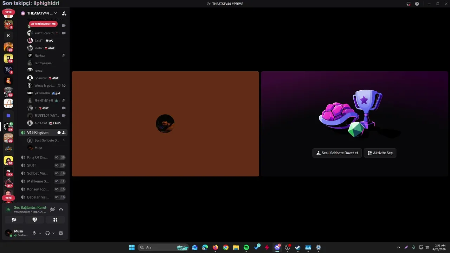Open Firefox from taskbar
450x253 pixels.
pyautogui.click(x=215, y=247)
